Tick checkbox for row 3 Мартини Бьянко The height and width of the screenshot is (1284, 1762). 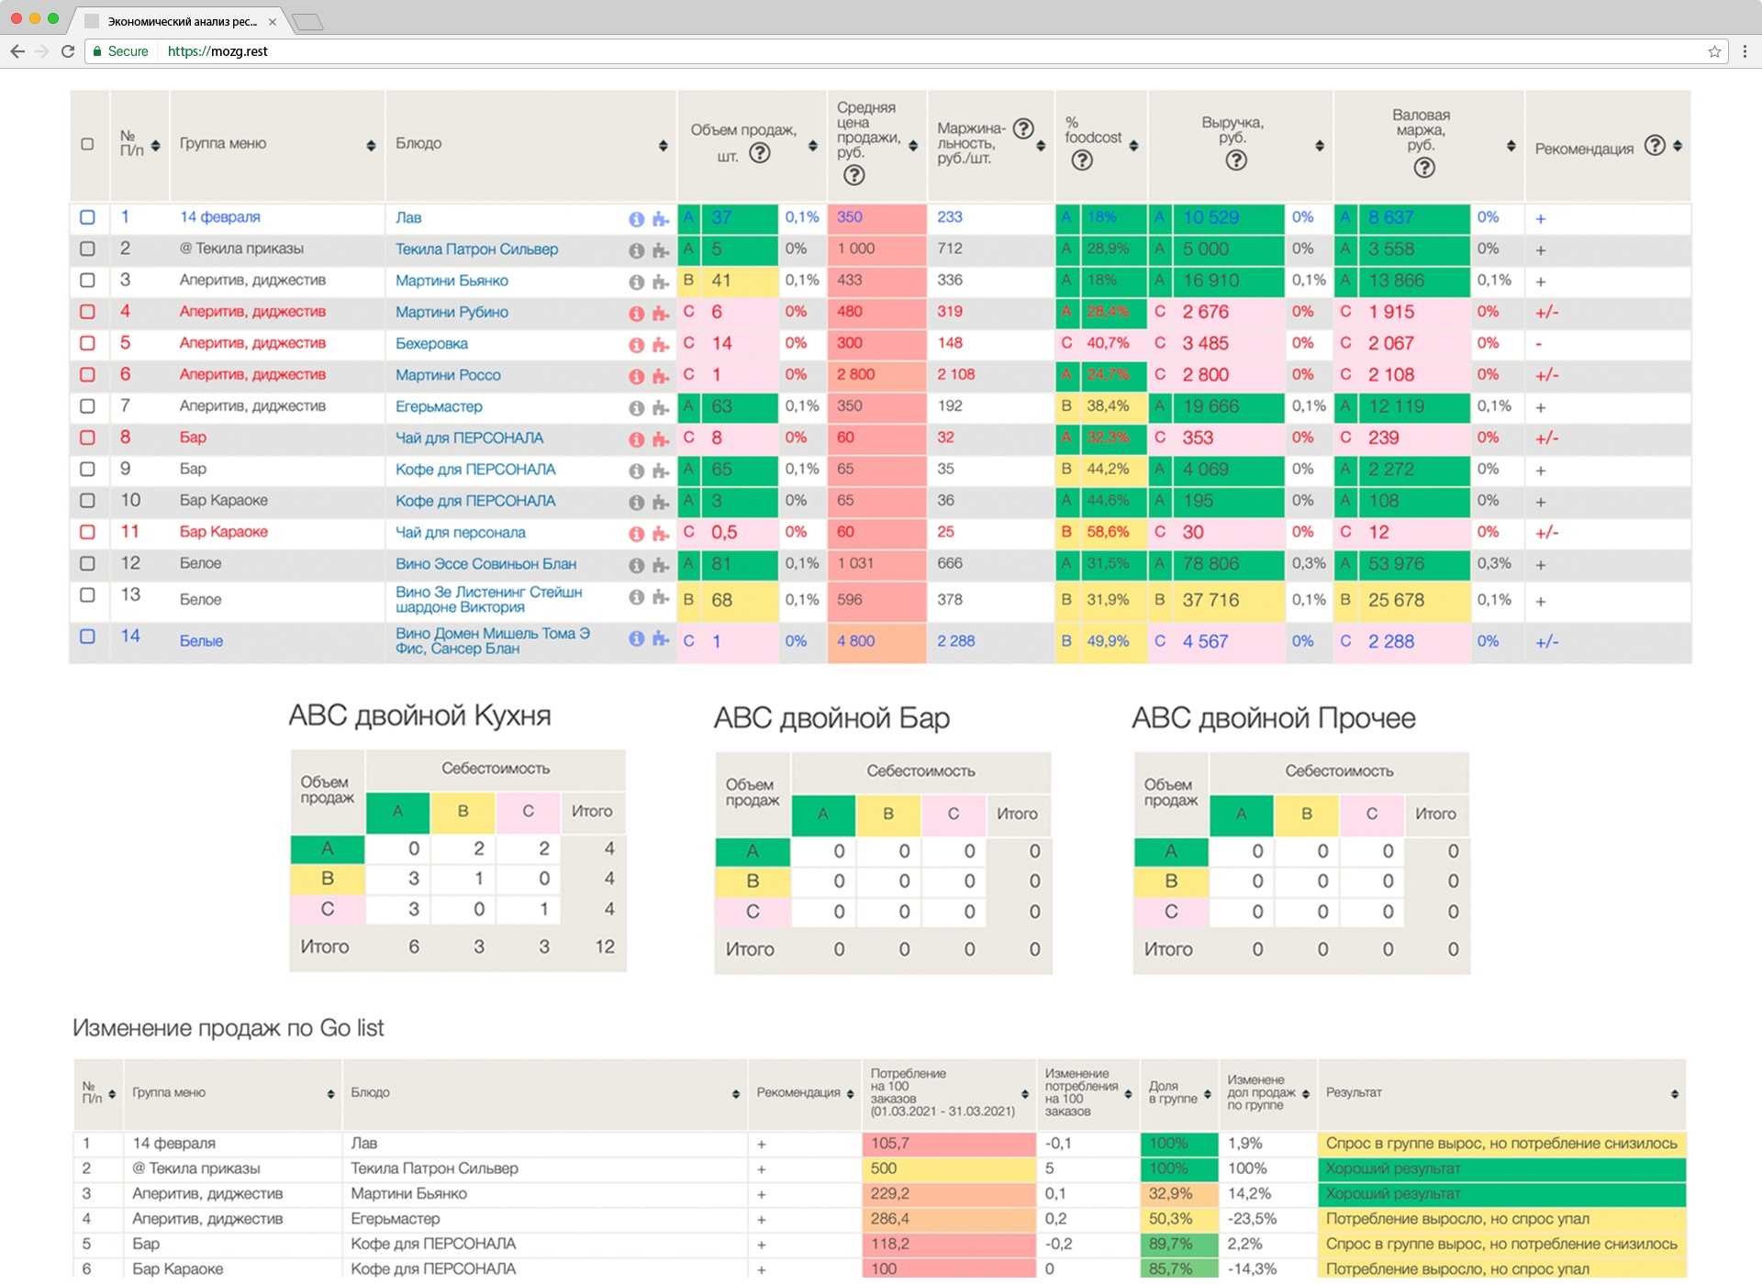(87, 280)
